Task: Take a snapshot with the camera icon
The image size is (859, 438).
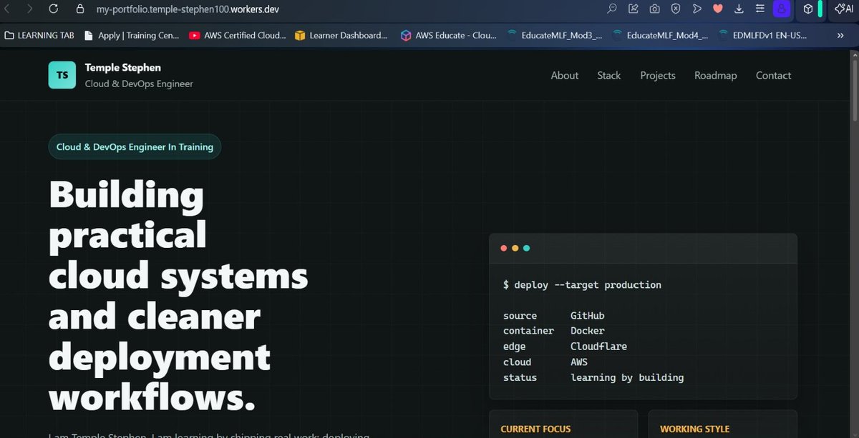Action: pyautogui.click(x=654, y=9)
